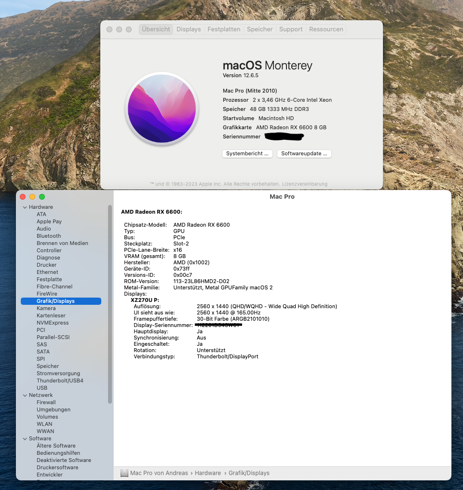Click Hardware in the bottom path bar
Viewport: 463px width, 490px height.
click(208, 473)
